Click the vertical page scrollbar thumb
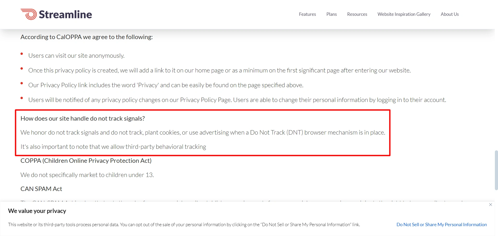Screen dimensions: 498x236 point(496,170)
